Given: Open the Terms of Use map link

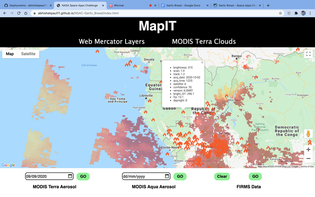Looking at the screenshot, I should click(307, 166).
